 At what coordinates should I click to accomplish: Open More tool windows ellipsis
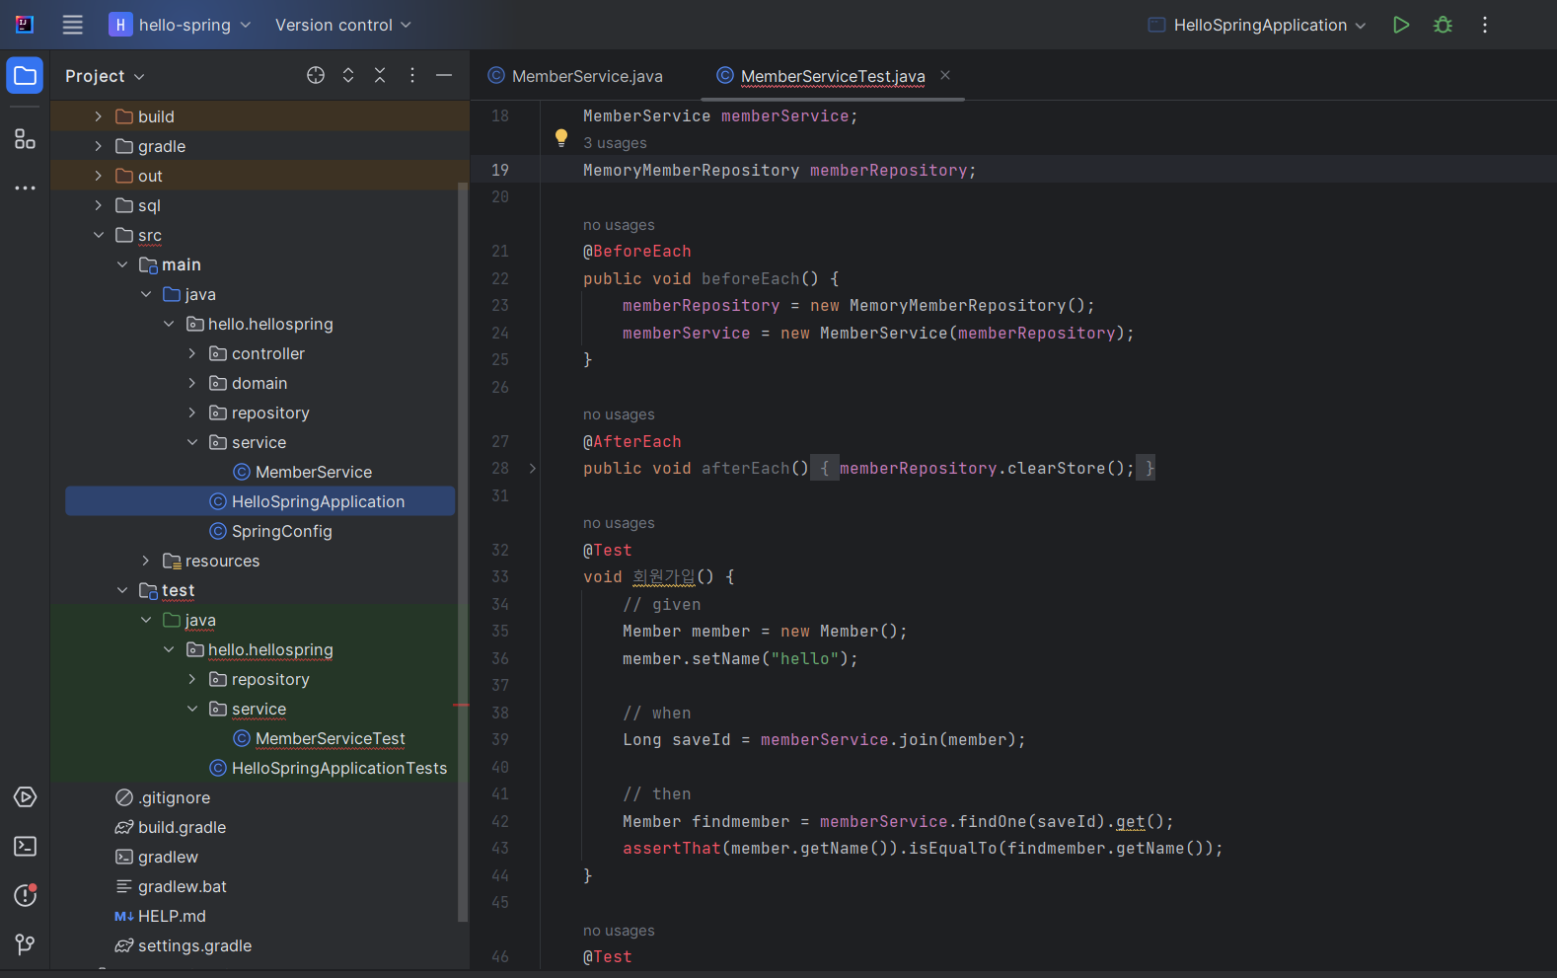click(25, 188)
